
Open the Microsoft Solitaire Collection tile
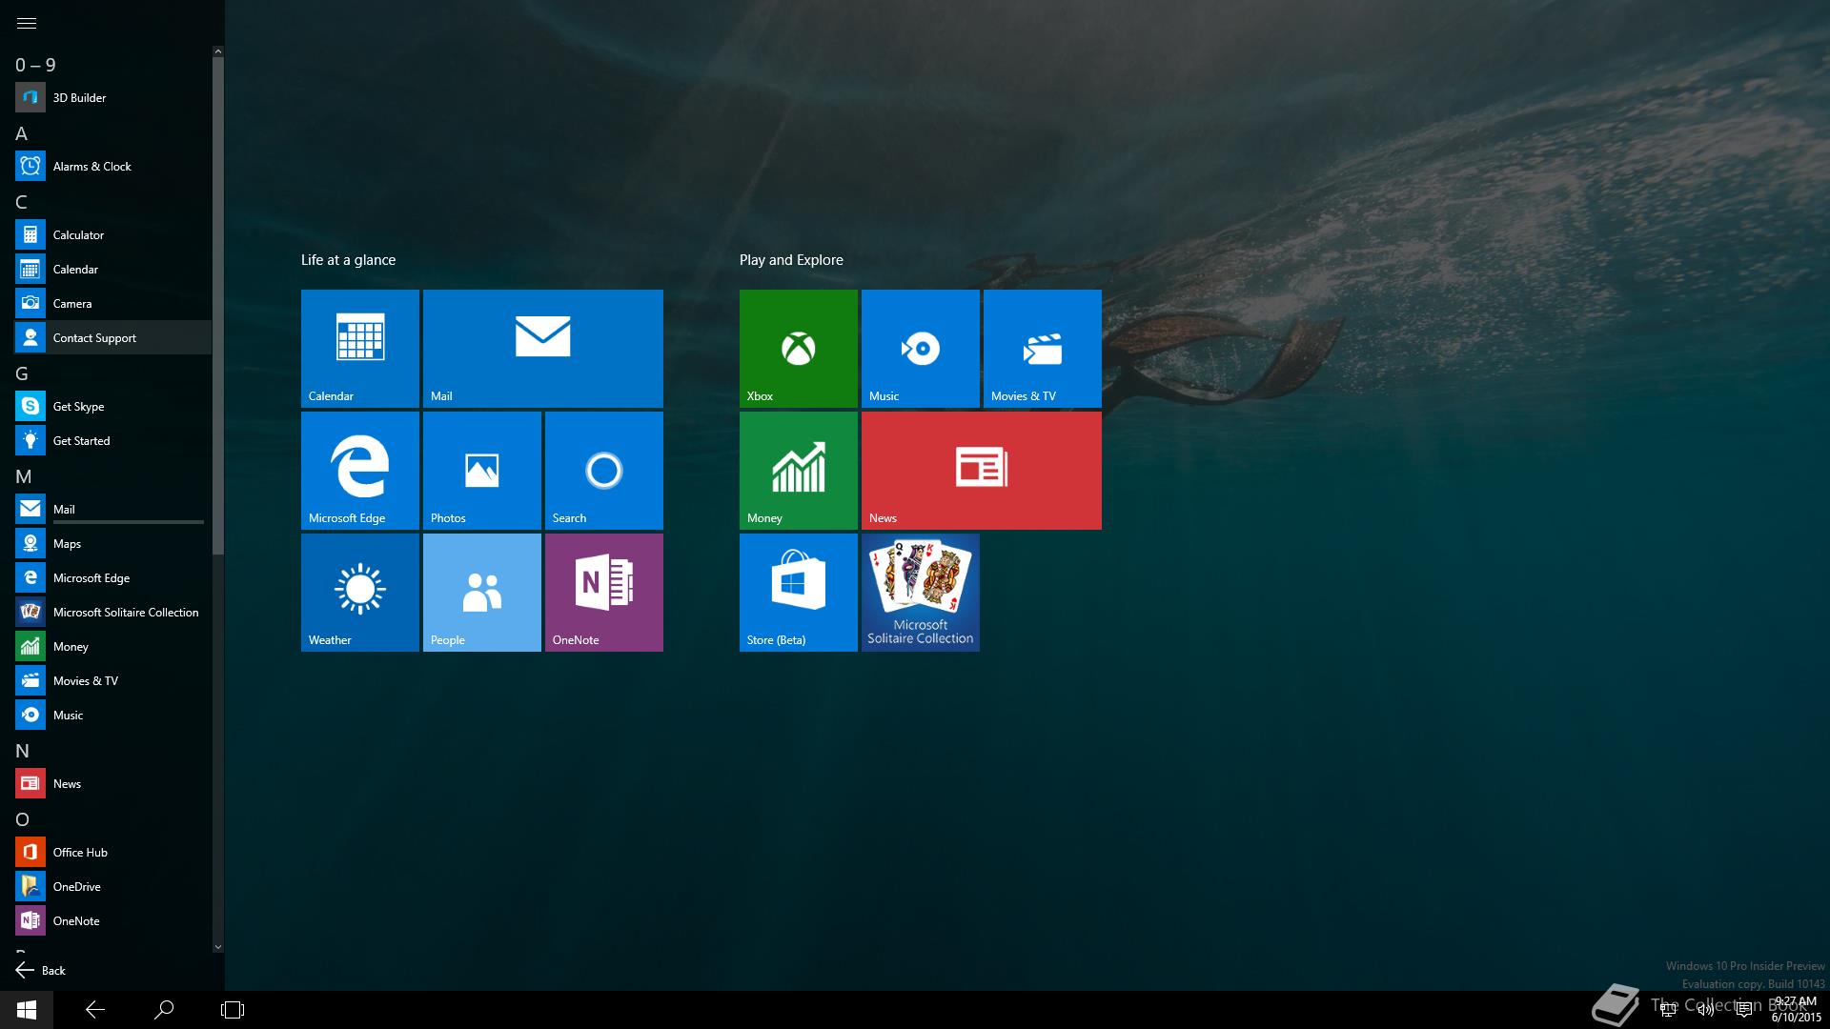(x=921, y=593)
